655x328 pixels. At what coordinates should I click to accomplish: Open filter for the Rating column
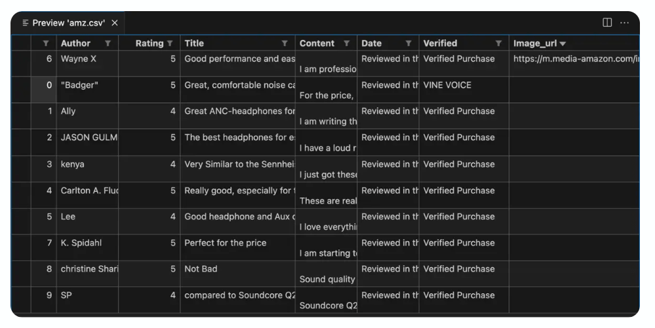click(x=170, y=43)
